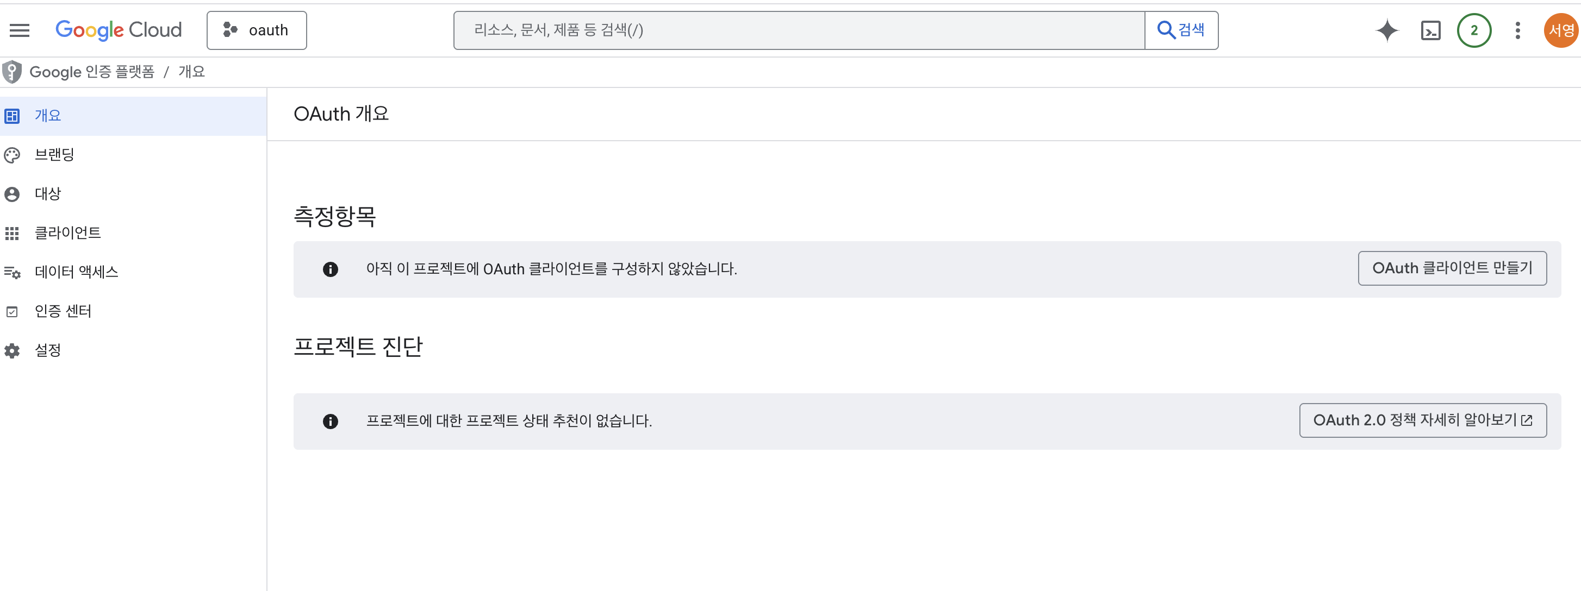
Task: Open OAuth 2.0 정책 자세히 알아보기 link
Action: (x=1422, y=420)
